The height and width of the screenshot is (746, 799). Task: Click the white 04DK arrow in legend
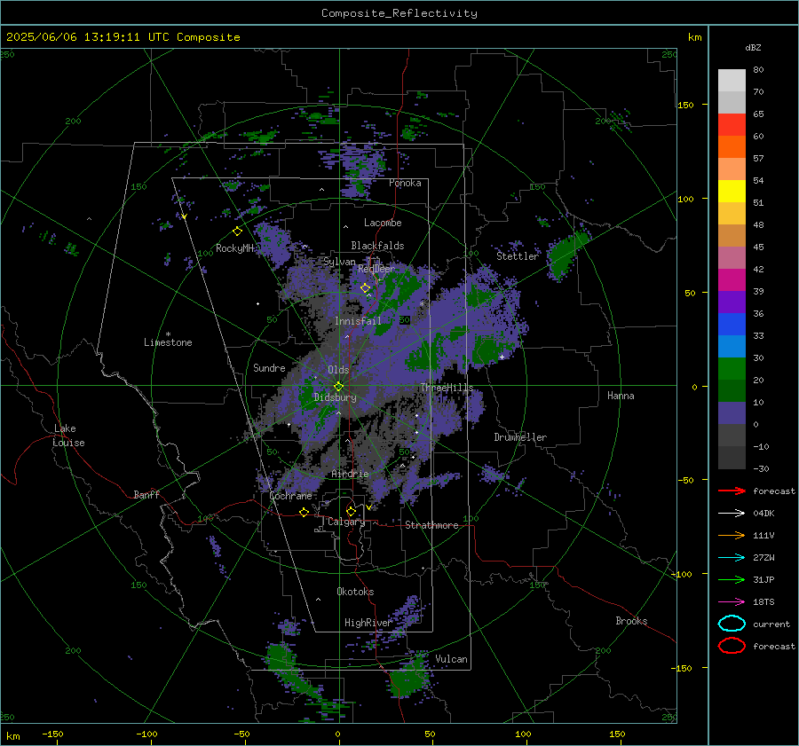point(732,514)
